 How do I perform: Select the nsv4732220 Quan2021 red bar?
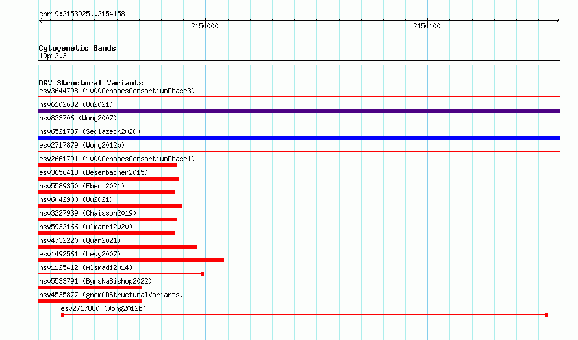[x=118, y=247]
